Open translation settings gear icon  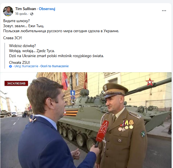click(10, 66)
